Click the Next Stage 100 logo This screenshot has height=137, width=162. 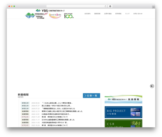[69, 16]
